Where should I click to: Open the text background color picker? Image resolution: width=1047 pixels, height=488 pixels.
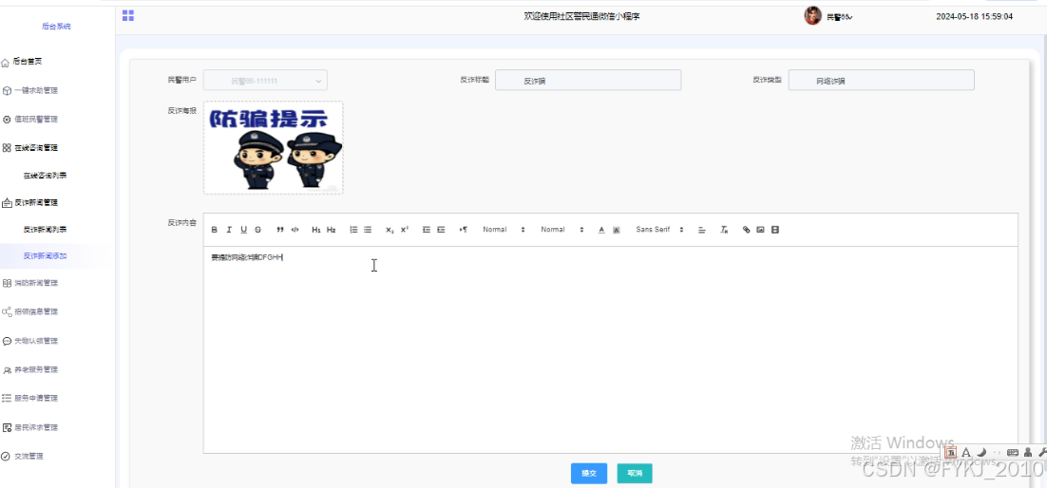pyautogui.click(x=617, y=230)
